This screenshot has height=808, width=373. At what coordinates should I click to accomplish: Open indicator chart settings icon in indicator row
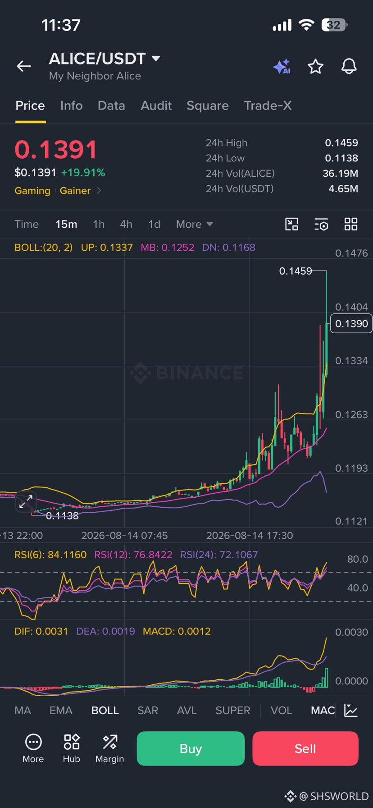pyautogui.click(x=350, y=711)
